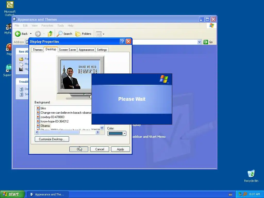
Task: Click Taskbar and Start Menu link
Action: [149, 137]
